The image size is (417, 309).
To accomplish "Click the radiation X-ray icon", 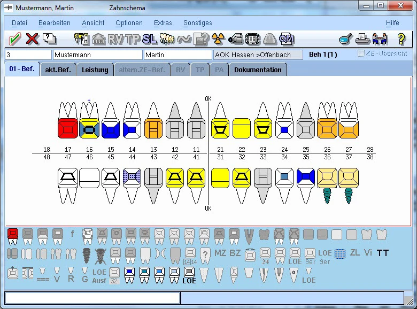I will coord(218,39).
